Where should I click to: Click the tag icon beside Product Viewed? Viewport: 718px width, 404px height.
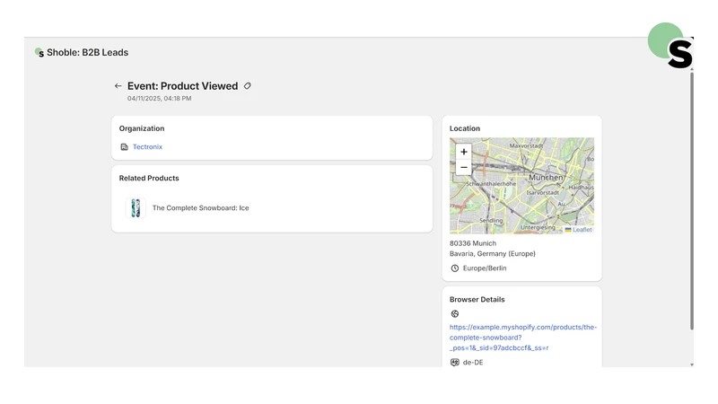(248, 85)
